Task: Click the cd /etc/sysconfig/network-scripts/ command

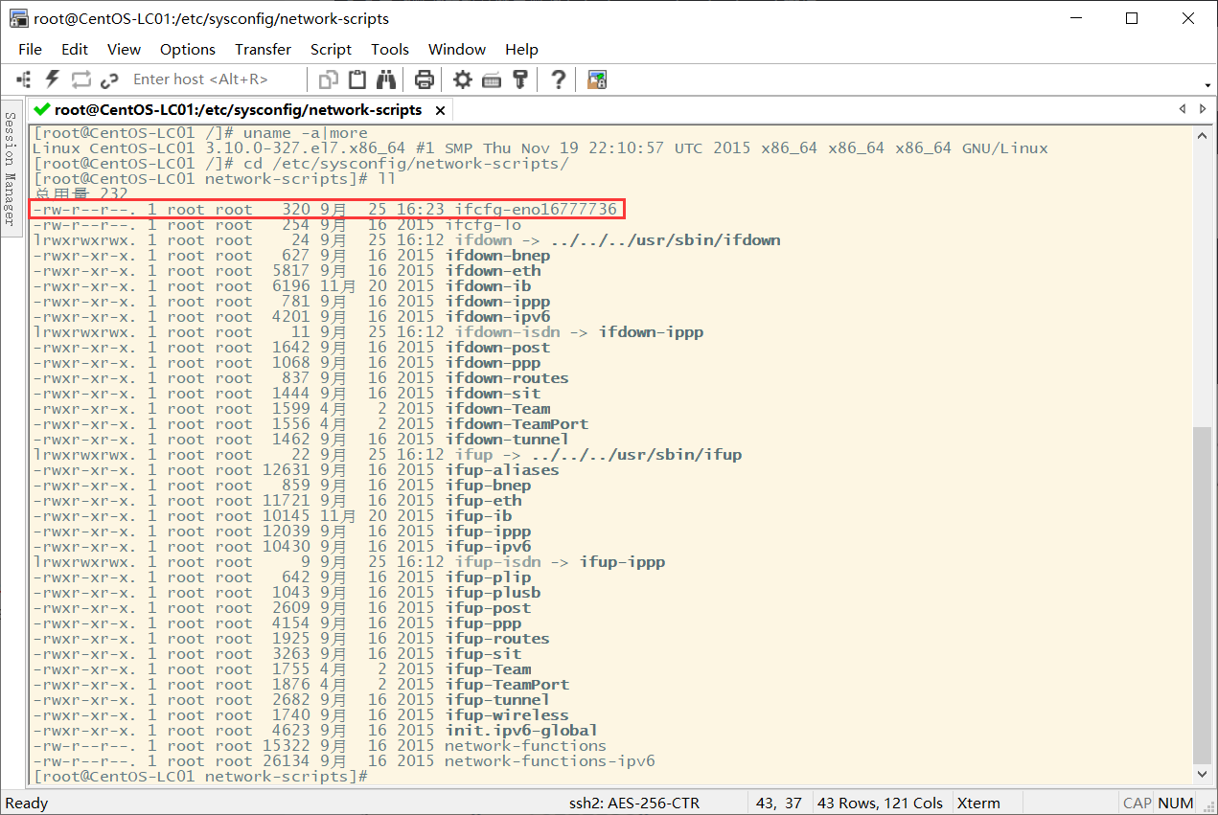Action: pyautogui.click(x=301, y=164)
